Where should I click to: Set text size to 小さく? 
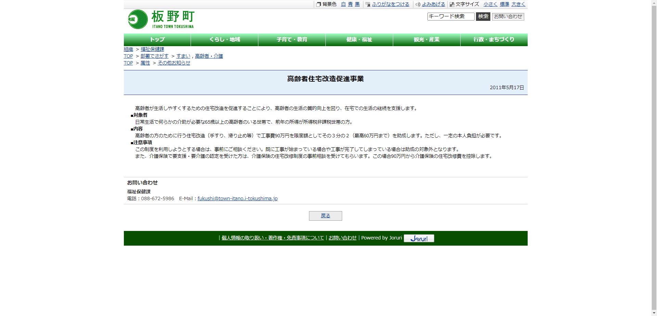(490, 4)
